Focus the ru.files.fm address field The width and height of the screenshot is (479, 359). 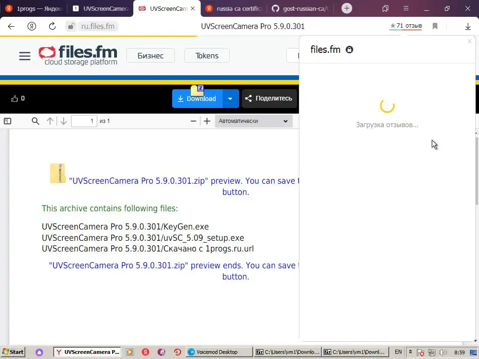[x=98, y=26]
